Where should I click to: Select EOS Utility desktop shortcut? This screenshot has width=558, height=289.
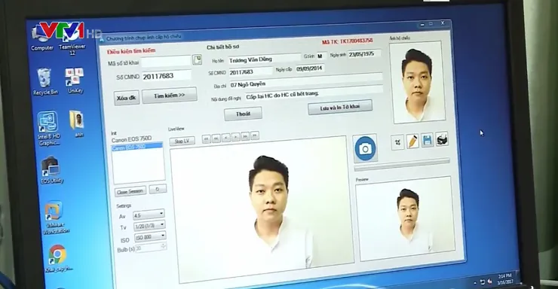[x=51, y=170]
